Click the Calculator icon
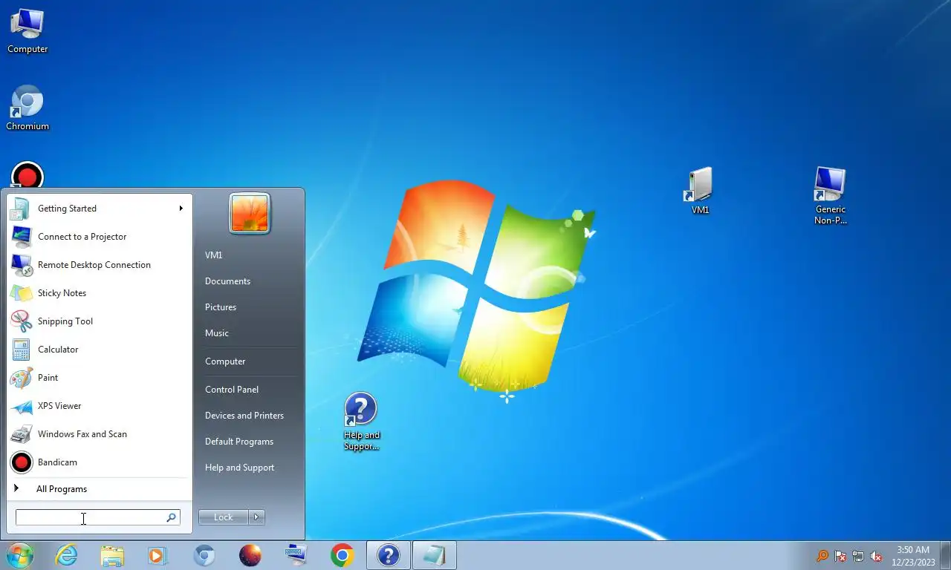 [x=21, y=350]
